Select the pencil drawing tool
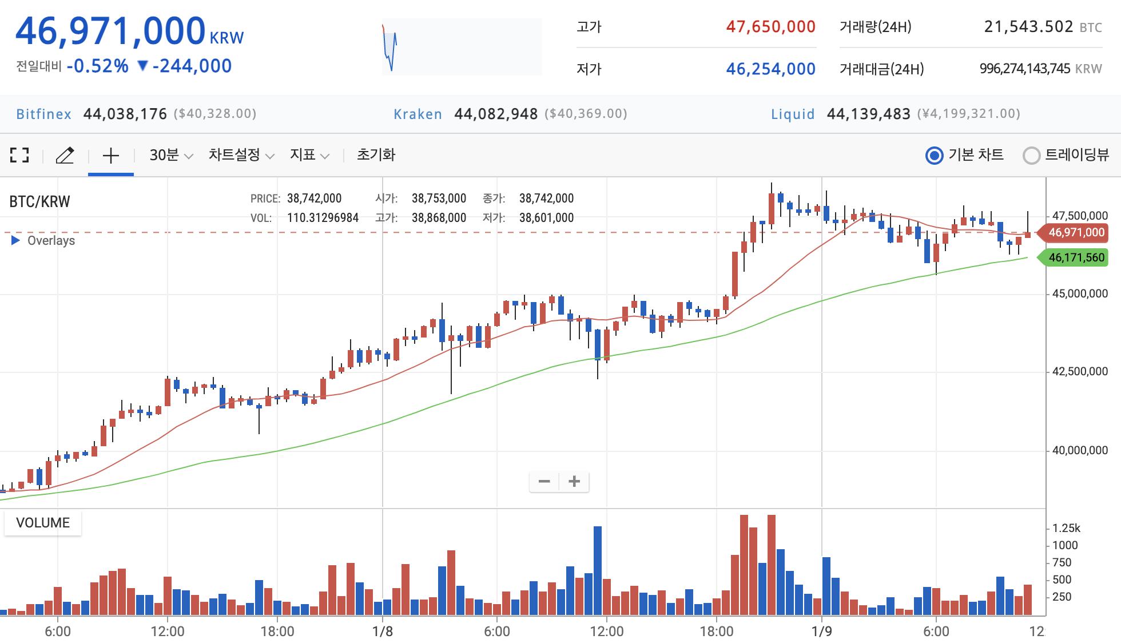Screen dimensions: 1121x643 coord(65,155)
